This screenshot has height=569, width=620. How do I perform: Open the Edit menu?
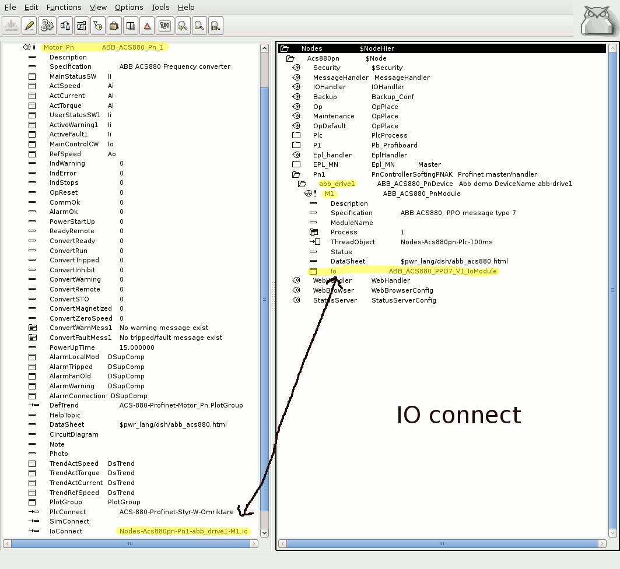[x=31, y=7]
